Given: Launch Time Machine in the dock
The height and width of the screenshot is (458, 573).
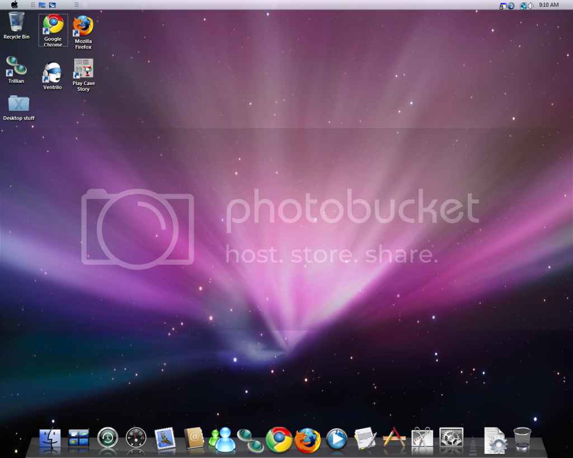Looking at the screenshot, I should click(x=107, y=438).
